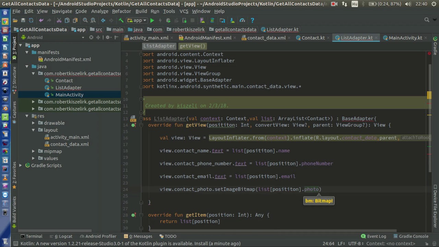Click the Cut scissors icon

pos(59,21)
